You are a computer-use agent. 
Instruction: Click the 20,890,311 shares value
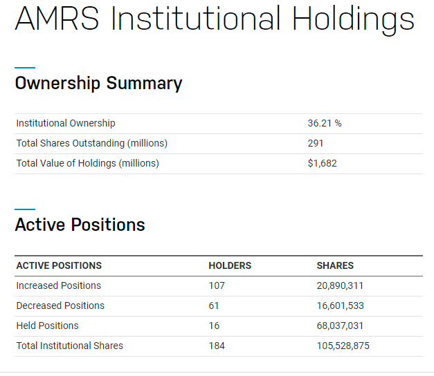340,285
